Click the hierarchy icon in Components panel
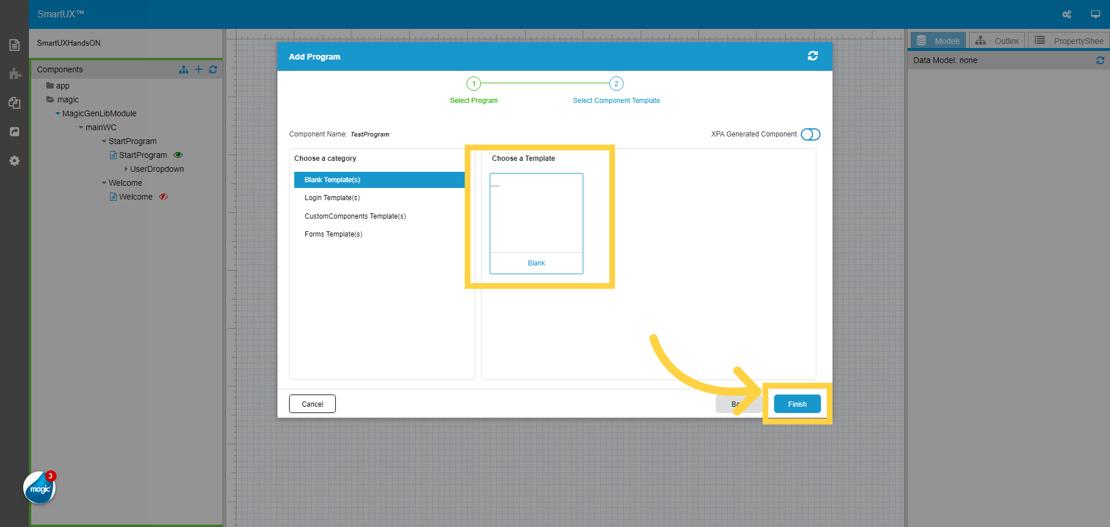 click(x=183, y=69)
